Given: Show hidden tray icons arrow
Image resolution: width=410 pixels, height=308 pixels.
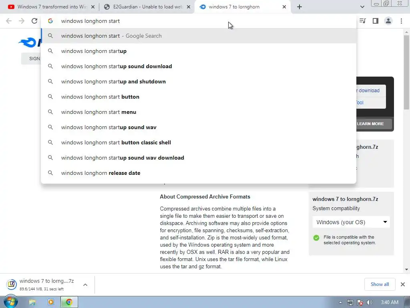Looking at the screenshot, I should (x=340, y=302).
